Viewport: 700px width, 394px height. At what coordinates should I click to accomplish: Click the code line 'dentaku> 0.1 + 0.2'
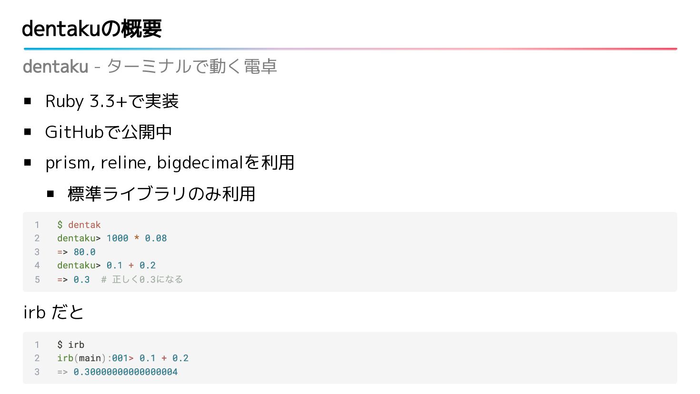point(107,265)
